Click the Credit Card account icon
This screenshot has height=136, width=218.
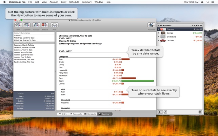pos(163,37)
